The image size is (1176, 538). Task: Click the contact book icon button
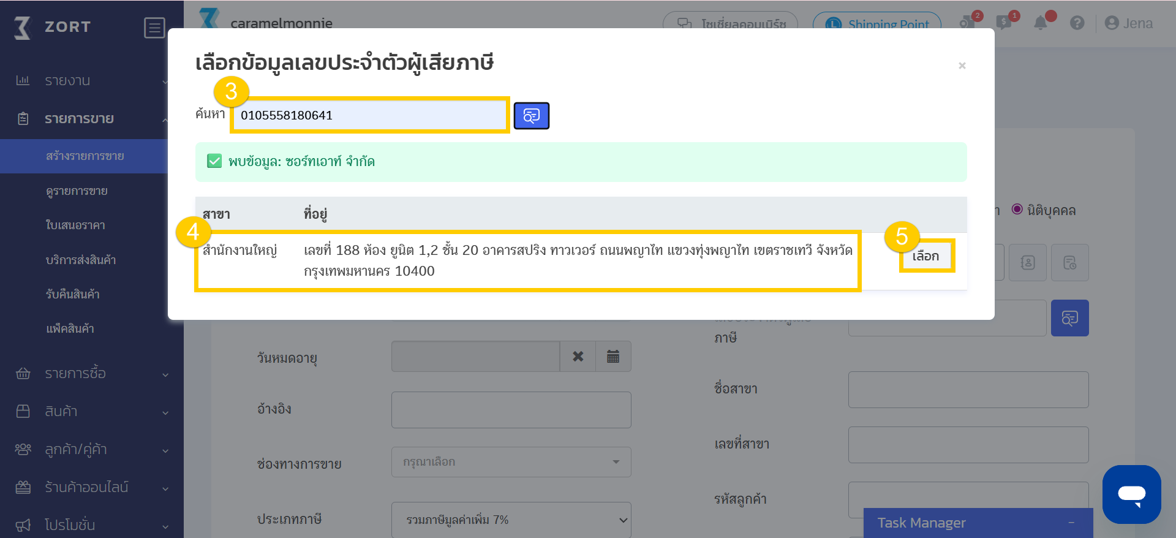[1028, 263]
